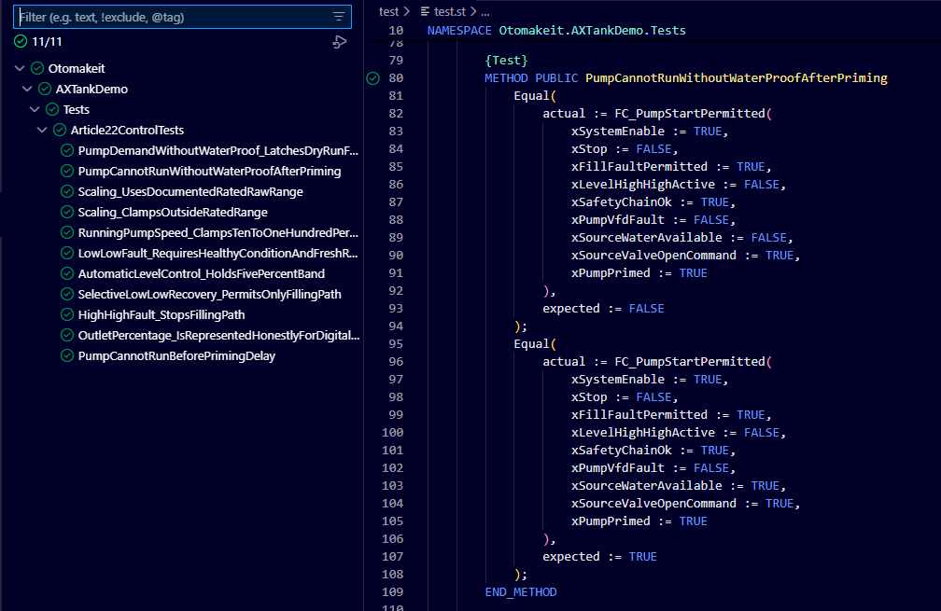Collapse the Tests tree node

pos(35,109)
